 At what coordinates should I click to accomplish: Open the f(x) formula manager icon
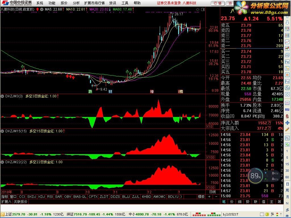287,88
